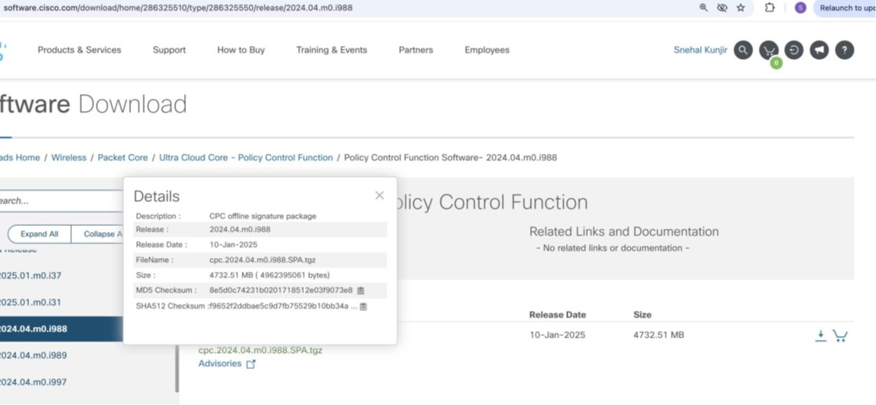Copy the SHA512 checksum clipboard icon
This screenshot has width=876, height=405.
tap(363, 306)
